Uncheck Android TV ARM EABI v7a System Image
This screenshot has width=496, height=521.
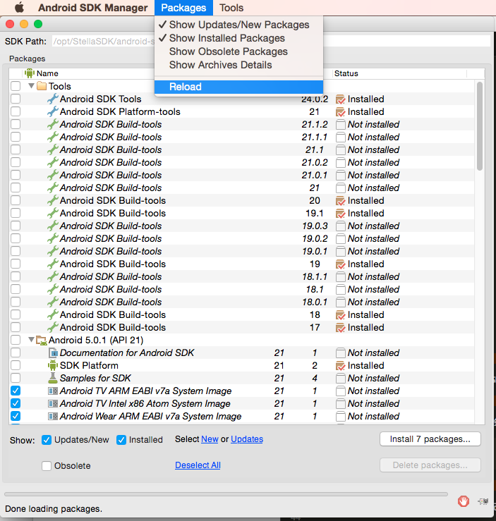click(16, 391)
